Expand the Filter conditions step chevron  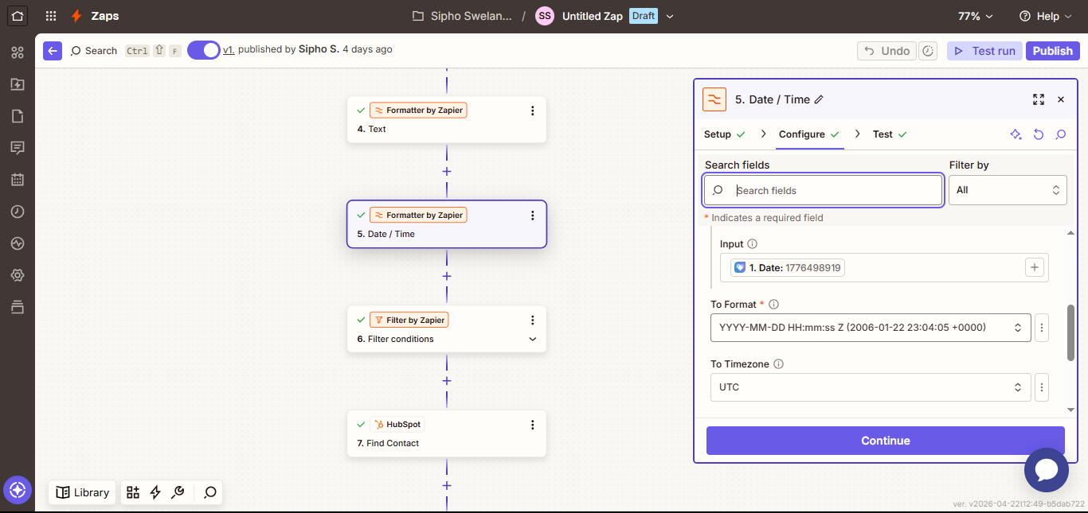tap(533, 339)
